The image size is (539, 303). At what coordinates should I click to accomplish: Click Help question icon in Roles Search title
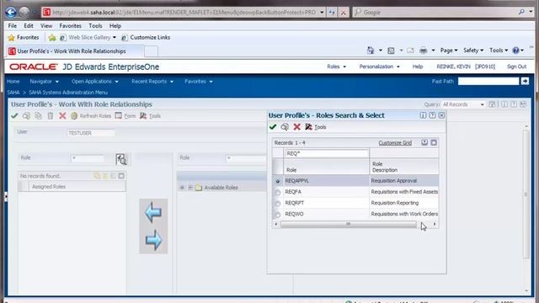pyautogui.click(x=432, y=115)
